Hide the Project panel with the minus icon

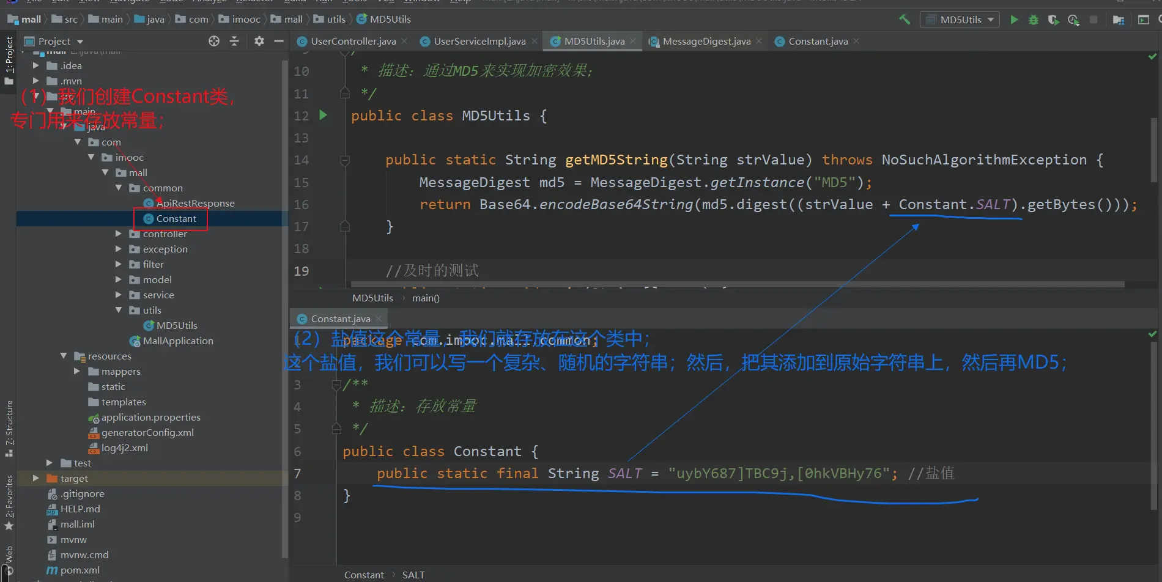click(x=279, y=41)
